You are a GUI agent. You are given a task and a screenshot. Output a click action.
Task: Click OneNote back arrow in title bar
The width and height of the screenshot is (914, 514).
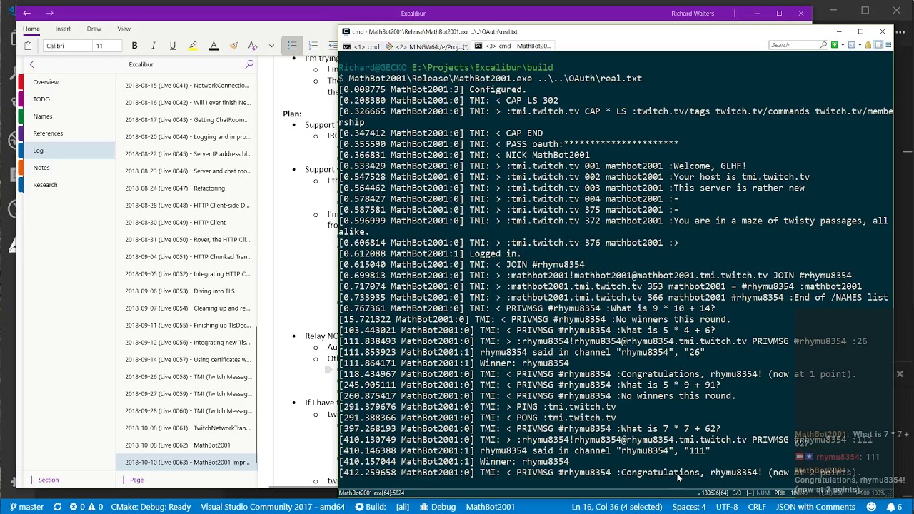tap(26, 13)
